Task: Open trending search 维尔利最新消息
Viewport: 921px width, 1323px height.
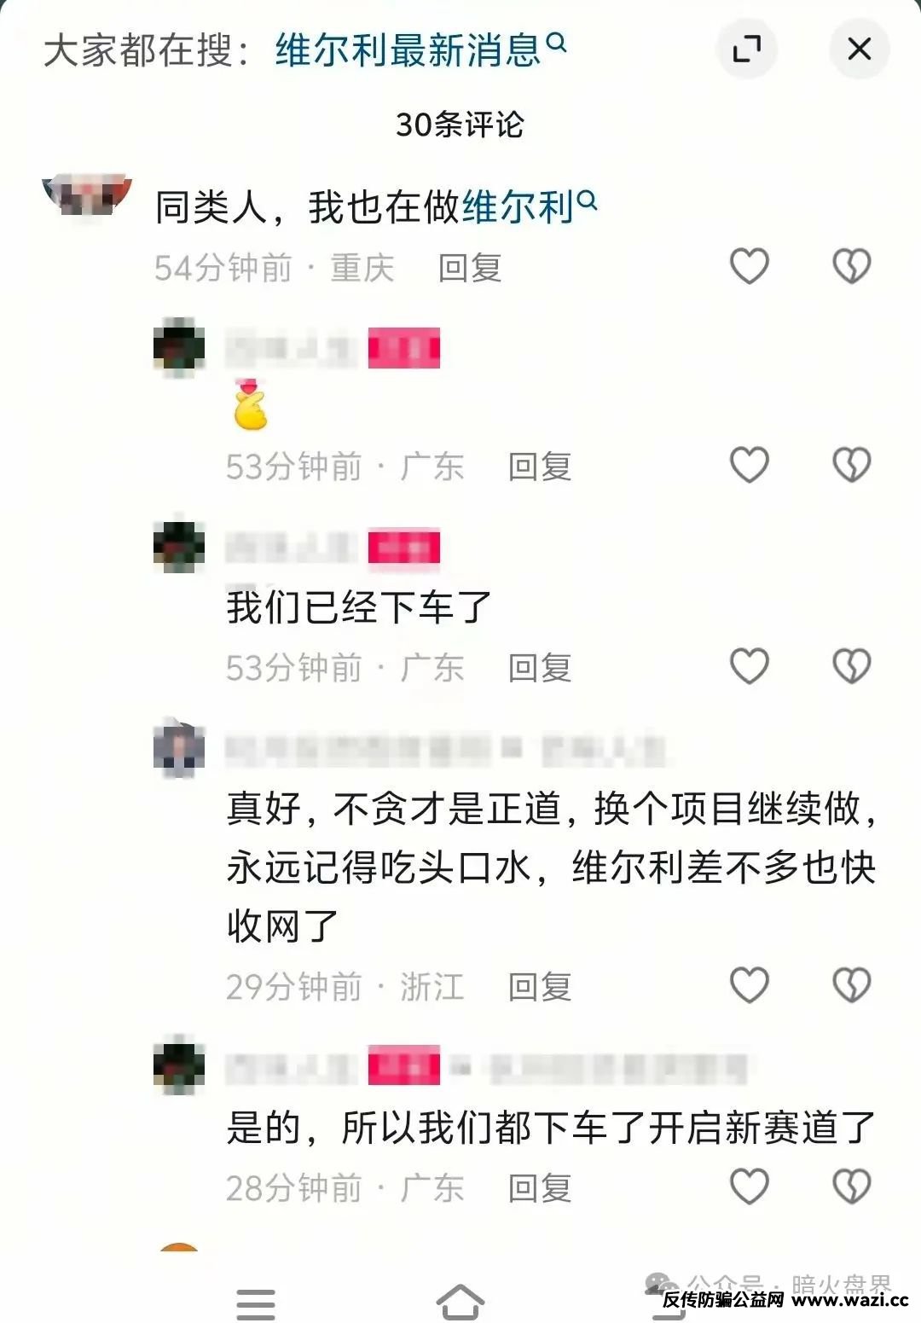Action: pos(420,49)
